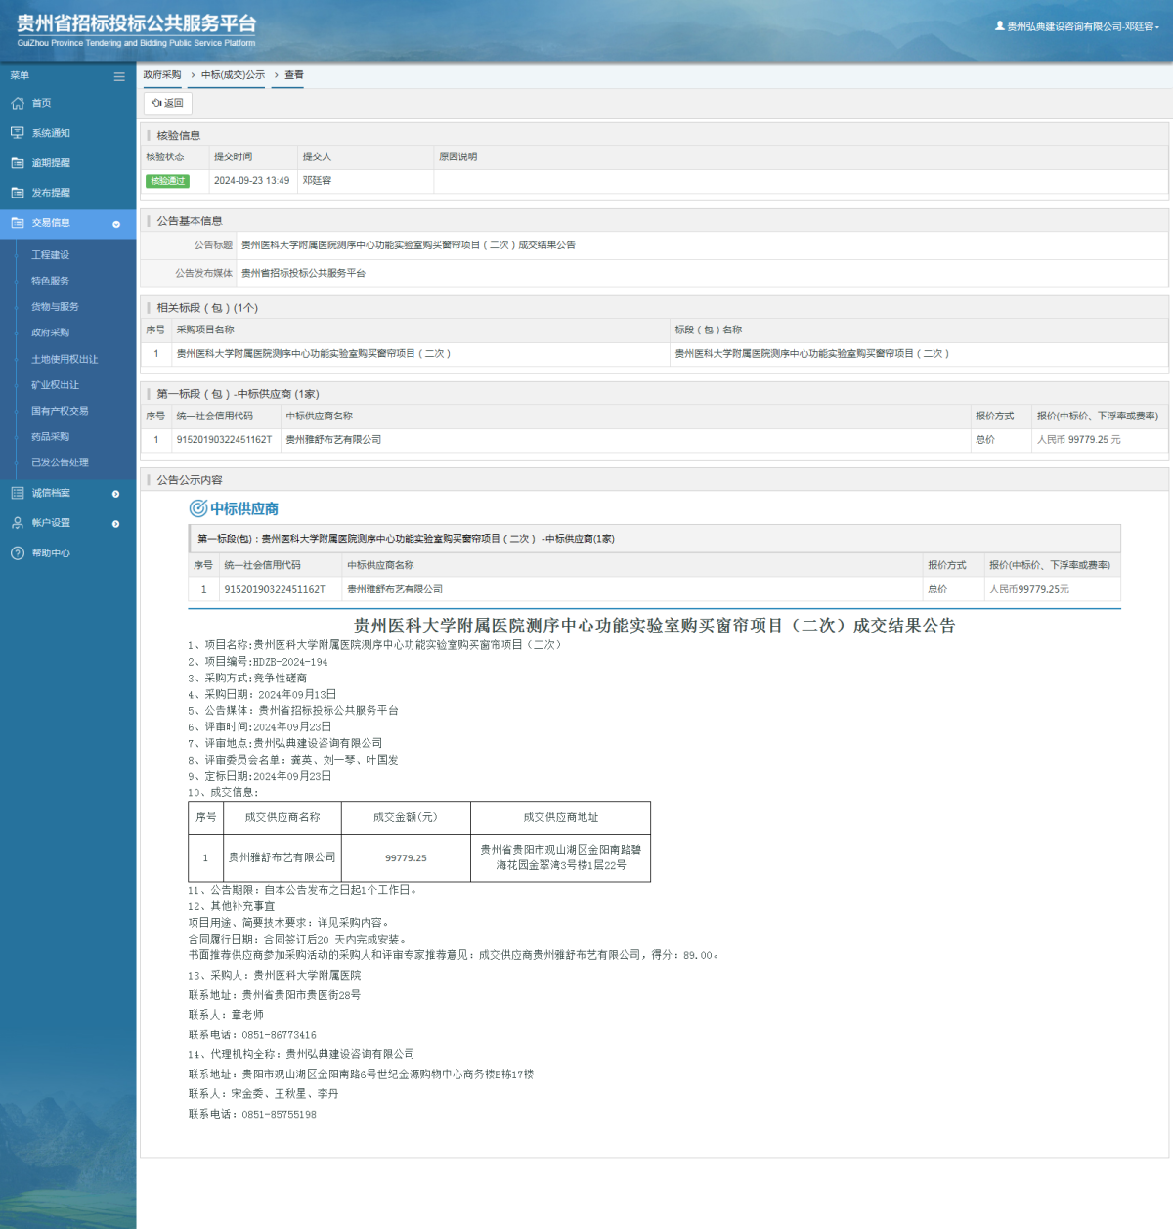
Task: Select 政府采购 submenu item
Action: tap(50, 332)
